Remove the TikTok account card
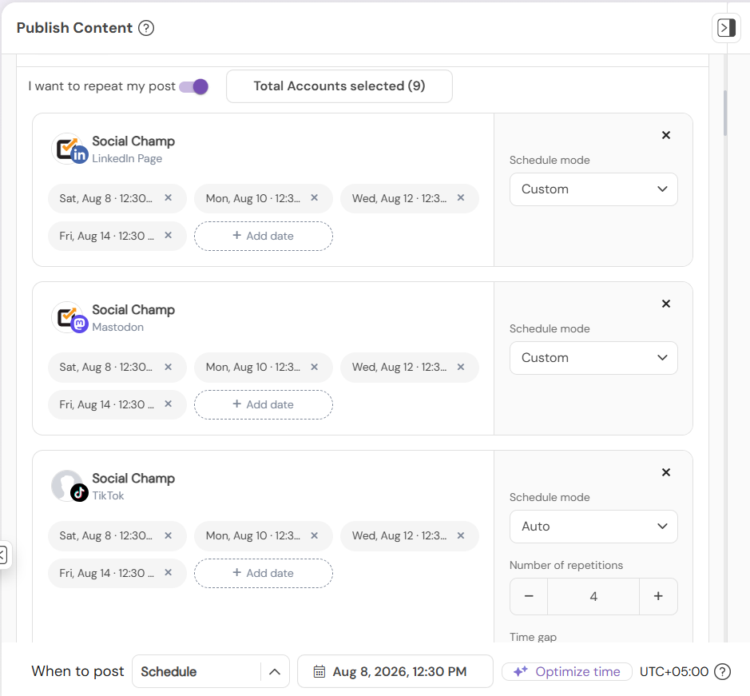This screenshot has width=750, height=696. click(666, 472)
